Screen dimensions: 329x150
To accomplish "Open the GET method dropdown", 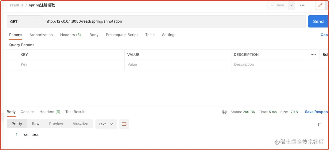I will [x=25, y=21].
